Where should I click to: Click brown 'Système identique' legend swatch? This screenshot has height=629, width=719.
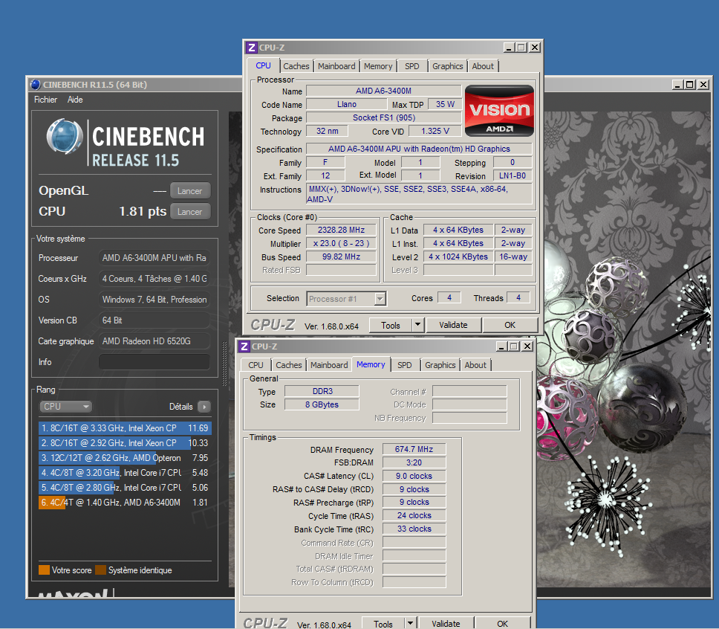(100, 570)
